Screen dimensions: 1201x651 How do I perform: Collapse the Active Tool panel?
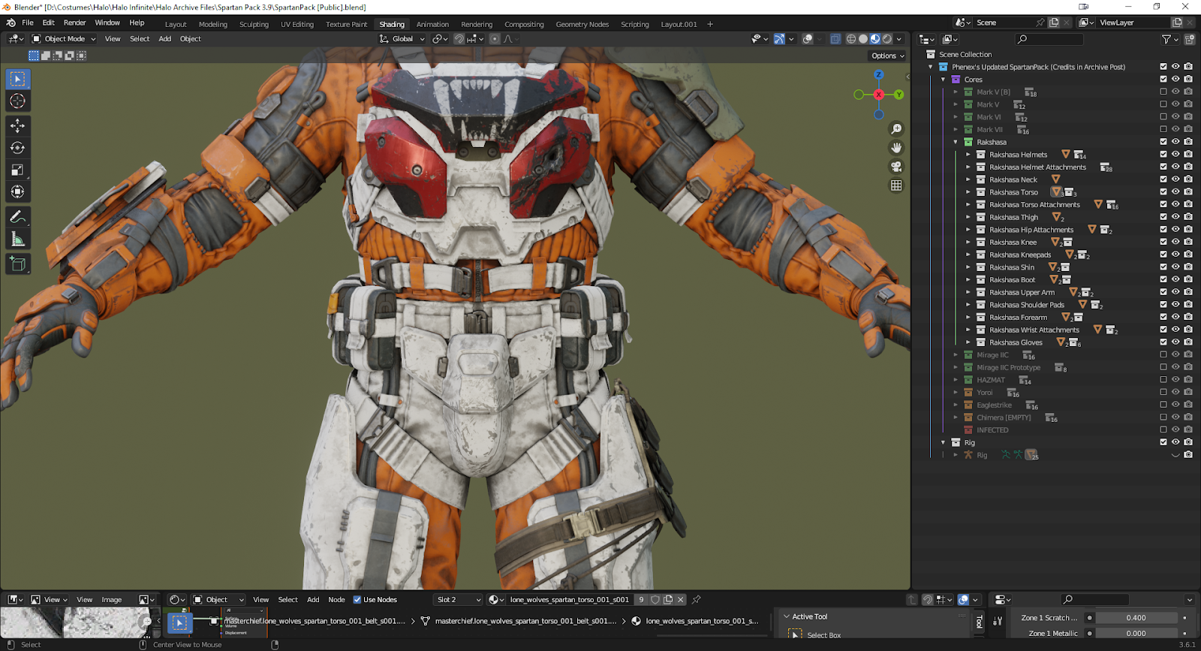[787, 616]
